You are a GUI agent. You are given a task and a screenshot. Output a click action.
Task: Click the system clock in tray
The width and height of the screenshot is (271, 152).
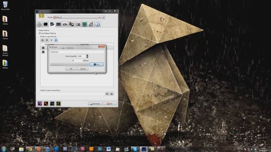(263, 149)
